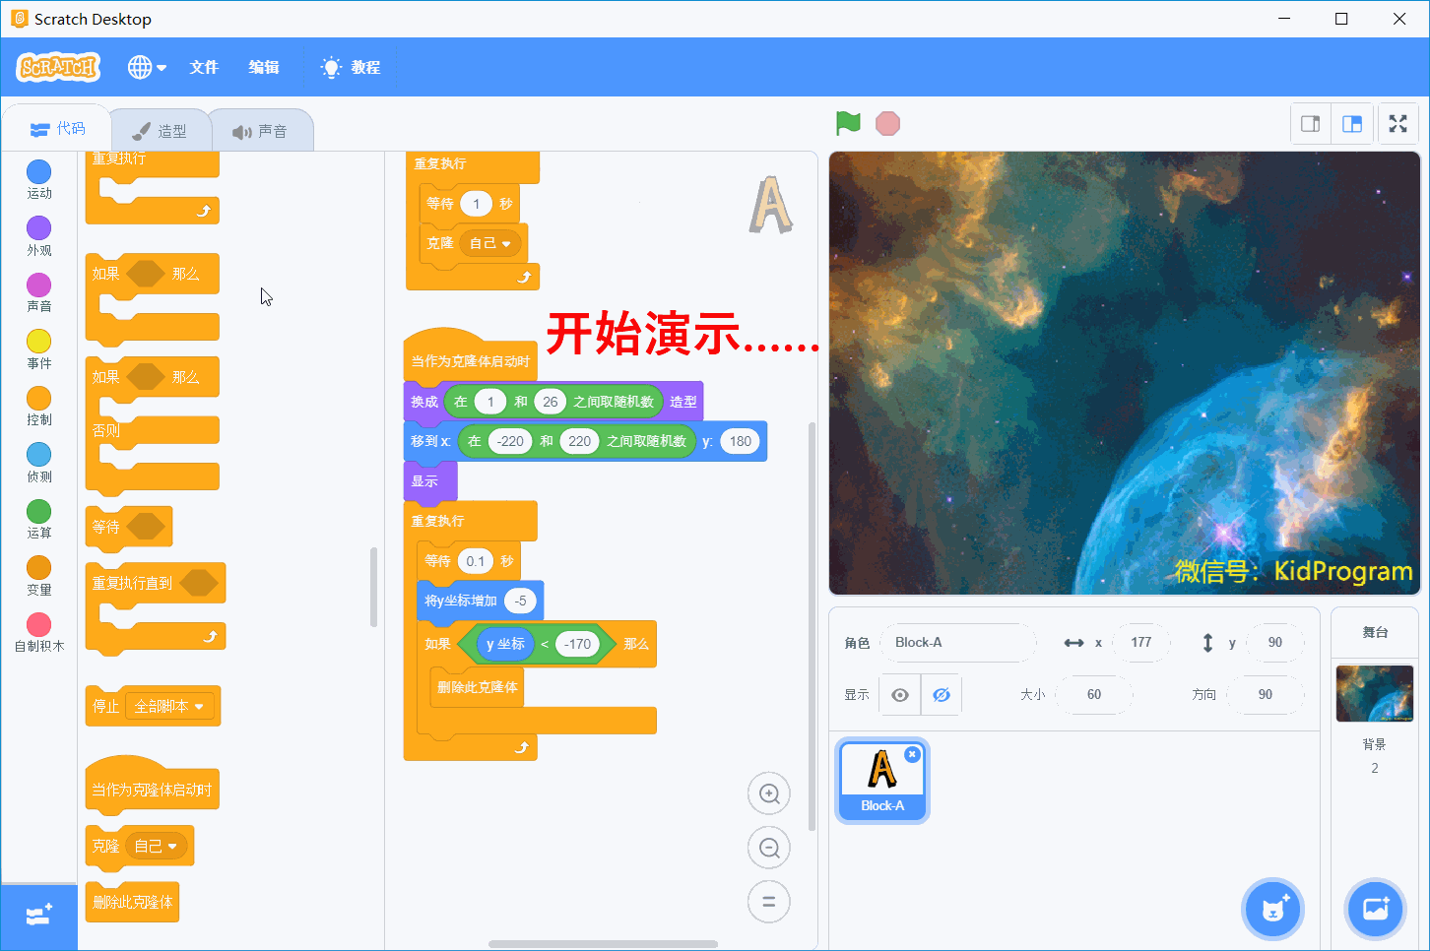The height and width of the screenshot is (951, 1430).
Task: Switch to the 声音 sounds tab
Action: (x=260, y=131)
